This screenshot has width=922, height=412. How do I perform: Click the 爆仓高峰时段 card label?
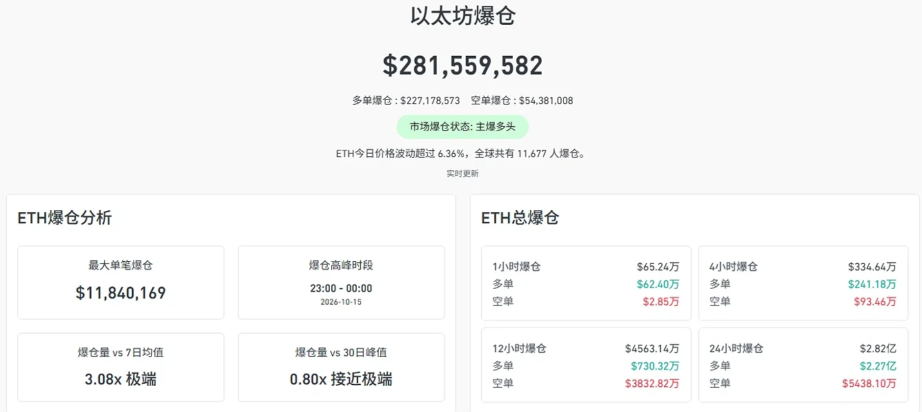[341, 265]
